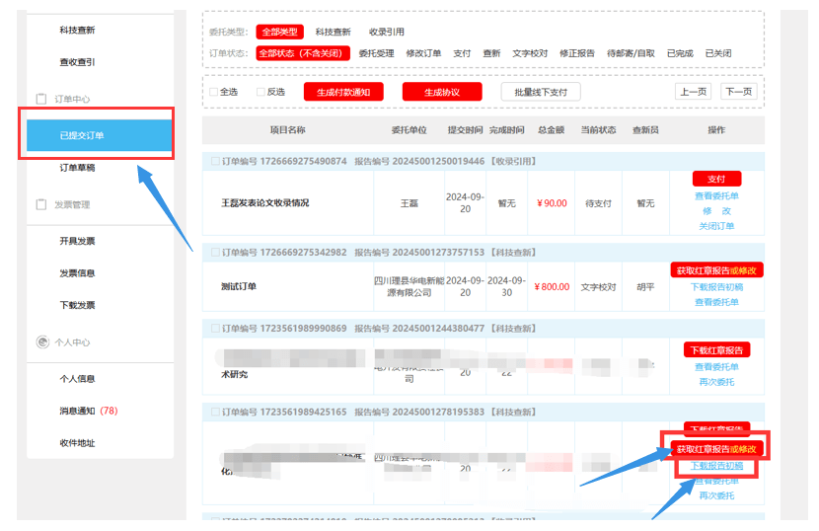Show orders with 文字校对 status

coord(530,53)
